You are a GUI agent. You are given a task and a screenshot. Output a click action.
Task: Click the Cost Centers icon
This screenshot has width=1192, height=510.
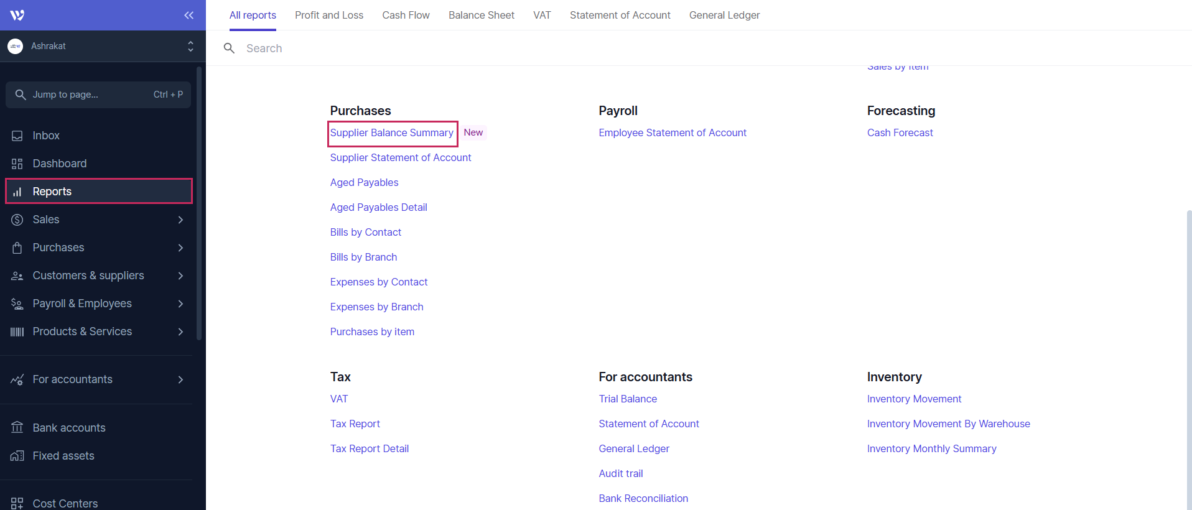17,503
